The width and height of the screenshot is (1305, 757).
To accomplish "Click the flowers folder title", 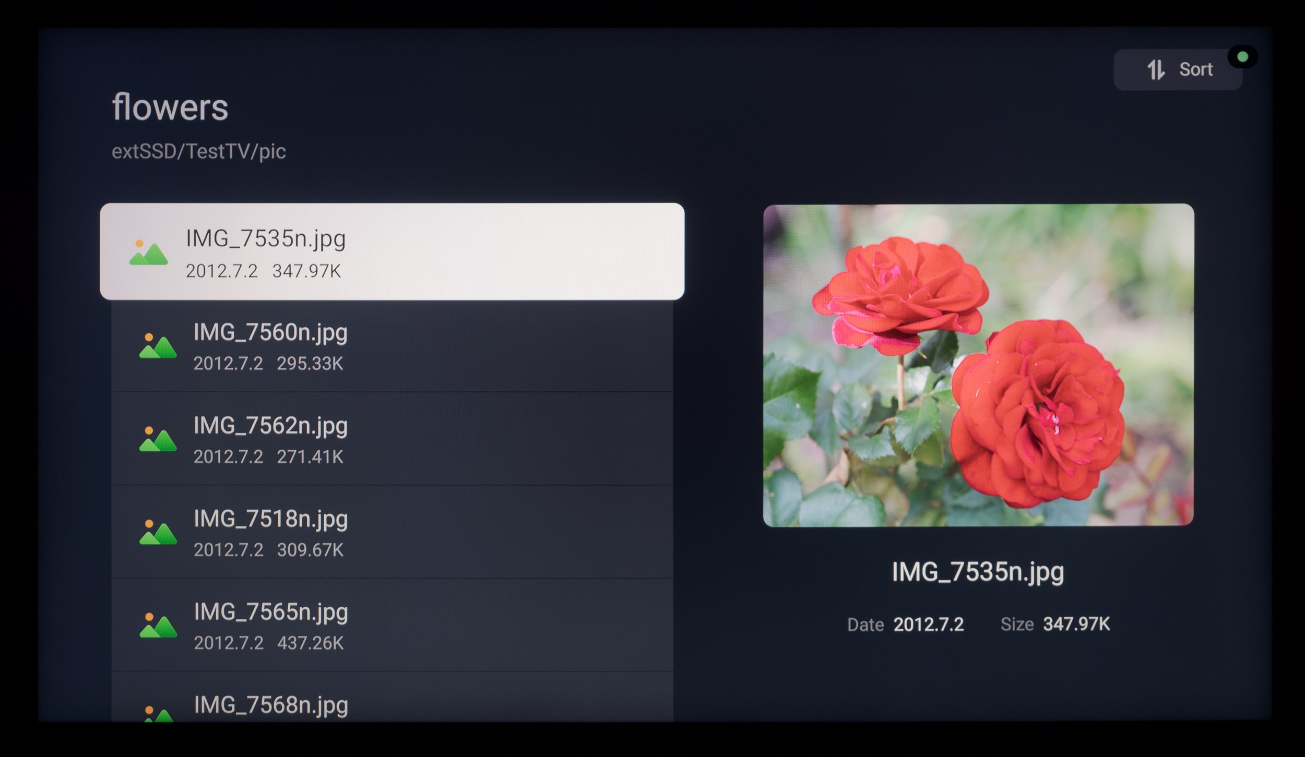I will (x=170, y=107).
